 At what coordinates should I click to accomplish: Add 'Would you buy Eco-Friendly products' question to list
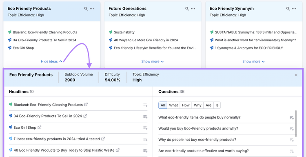coord(292,129)
